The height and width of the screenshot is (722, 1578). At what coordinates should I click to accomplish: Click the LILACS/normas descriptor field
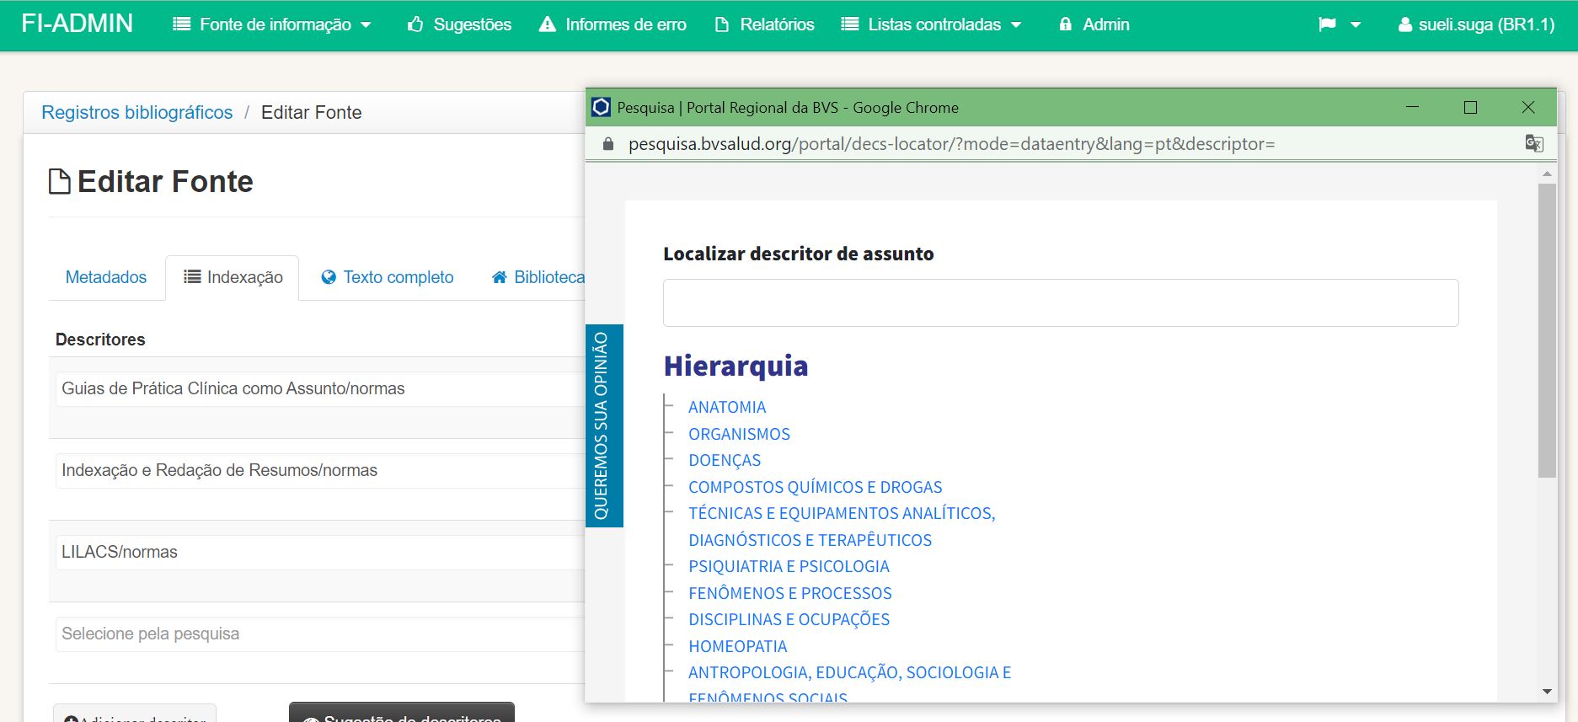tap(319, 552)
